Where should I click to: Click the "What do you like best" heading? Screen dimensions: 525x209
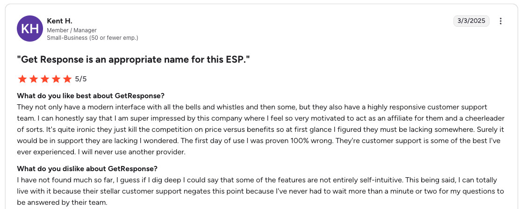tap(91, 96)
